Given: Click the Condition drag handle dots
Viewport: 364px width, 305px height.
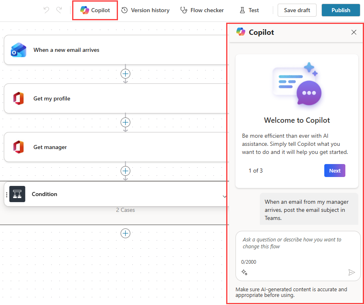Looking at the screenshot, I should pyautogui.click(x=6, y=194).
